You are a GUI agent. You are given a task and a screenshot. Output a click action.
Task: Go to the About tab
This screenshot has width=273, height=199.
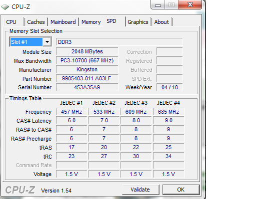161,22
